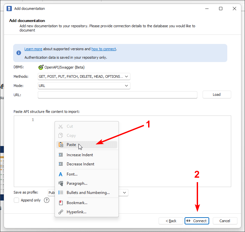Click the Bullets and Numbering list icon
The width and height of the screenshot is (245, 232).
[61, 193]
